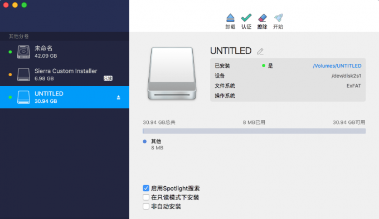Select the UNTITLED 30.94 GB volume row
This screenshot has width=379, height=219.
(65, 97)
